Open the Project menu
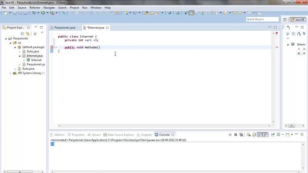The image size is (308, 173). tap(75, 8)
